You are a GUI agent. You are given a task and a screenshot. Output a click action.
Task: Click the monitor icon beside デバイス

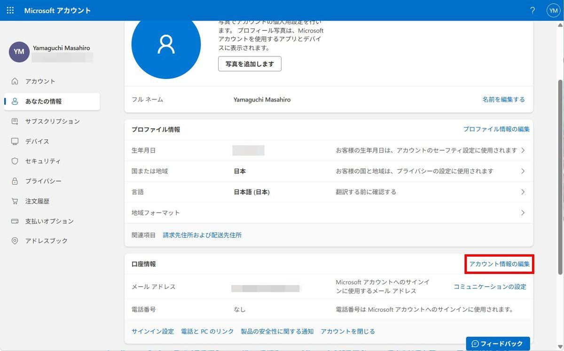[15, 141]
